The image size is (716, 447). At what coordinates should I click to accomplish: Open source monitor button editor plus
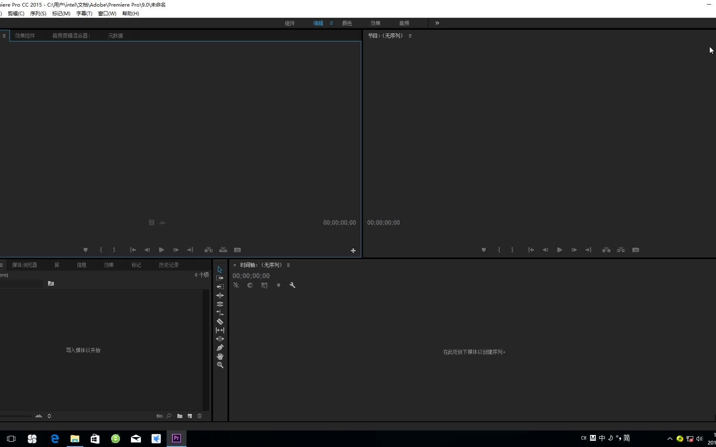(x=353, y=250)
